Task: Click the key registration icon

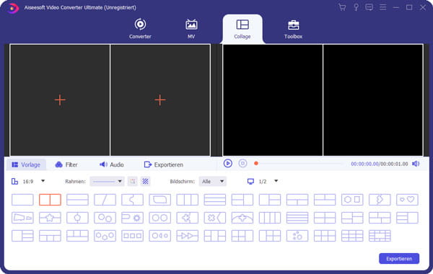Action: point(356,7)
